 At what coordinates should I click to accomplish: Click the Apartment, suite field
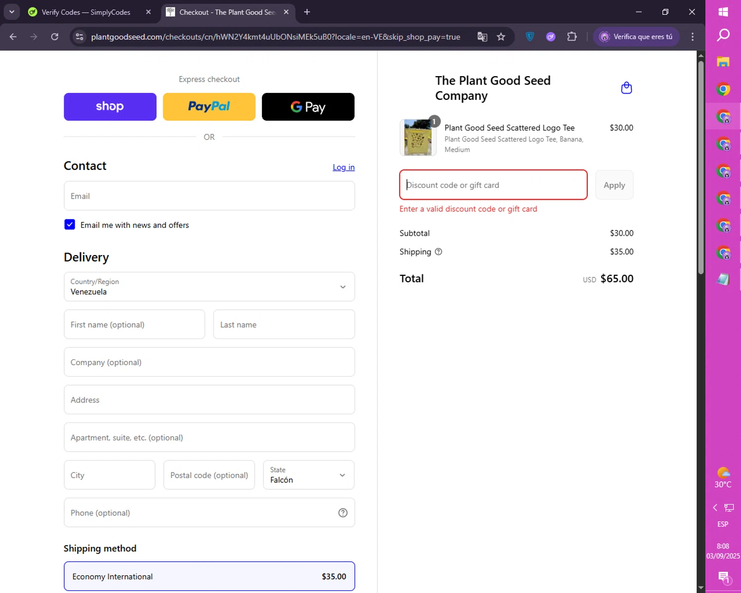click(209, 437)
